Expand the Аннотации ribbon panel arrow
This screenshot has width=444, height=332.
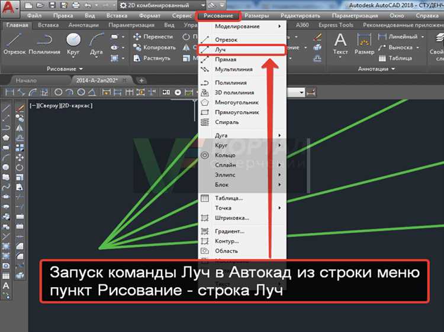click(x=393, y=69)
